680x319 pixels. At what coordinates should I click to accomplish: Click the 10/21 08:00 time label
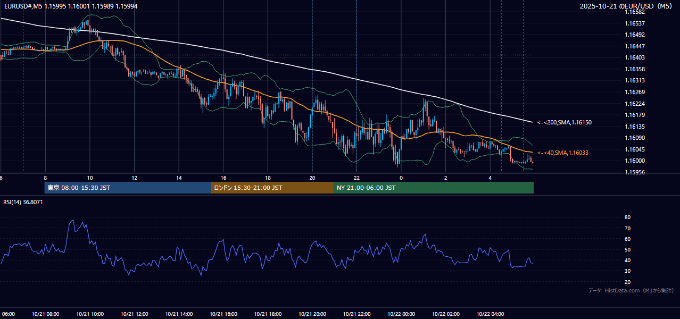point(45,314)
